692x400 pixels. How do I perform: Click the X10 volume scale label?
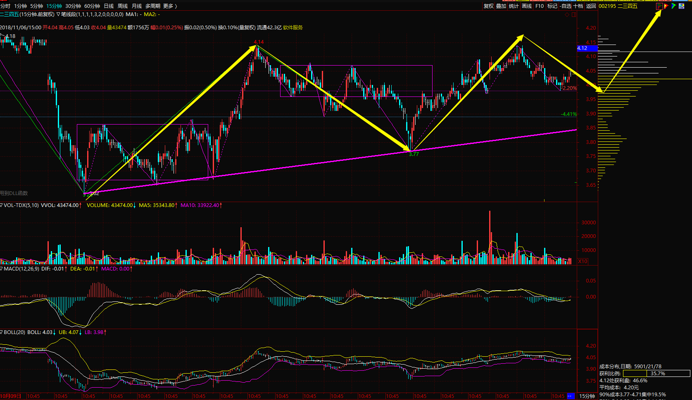click(x=583, y=261)
